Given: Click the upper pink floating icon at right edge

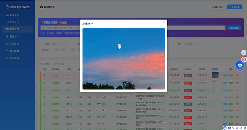Looking at the screenshot, I should coord(244,53).
